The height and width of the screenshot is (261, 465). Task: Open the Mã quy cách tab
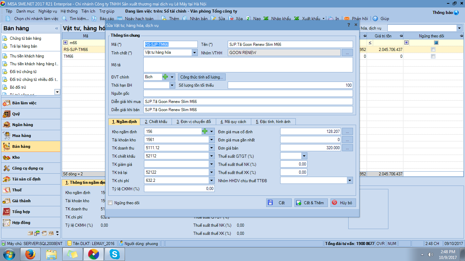(x=233, y=122)
